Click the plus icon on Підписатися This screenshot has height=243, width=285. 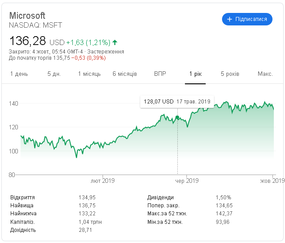pyautogui.click(x=230, y=19)
